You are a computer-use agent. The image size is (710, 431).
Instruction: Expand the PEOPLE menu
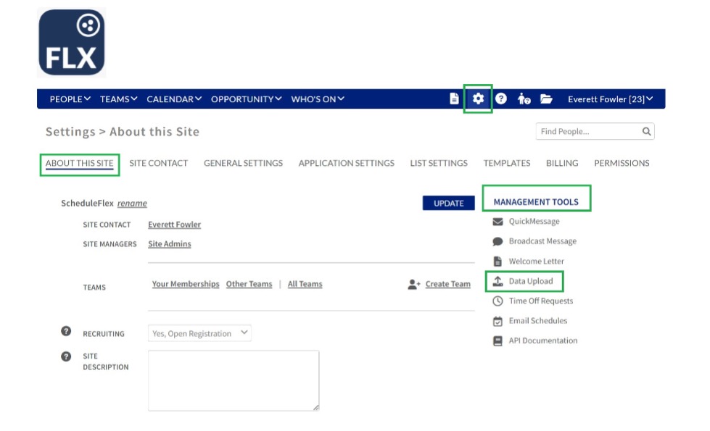(70, 99)
